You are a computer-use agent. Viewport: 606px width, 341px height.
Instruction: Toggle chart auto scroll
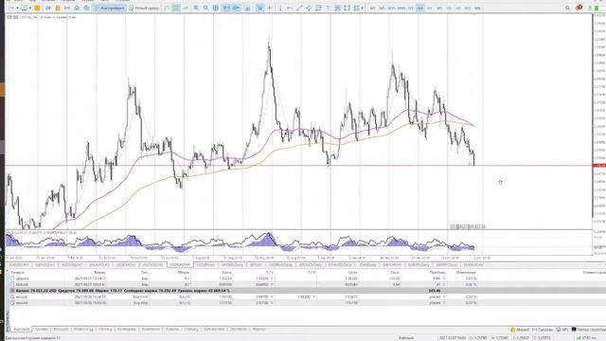(226, 9)
